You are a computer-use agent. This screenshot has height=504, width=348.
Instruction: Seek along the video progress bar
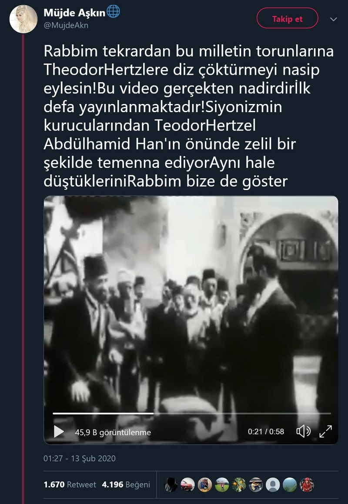[192, 414]
